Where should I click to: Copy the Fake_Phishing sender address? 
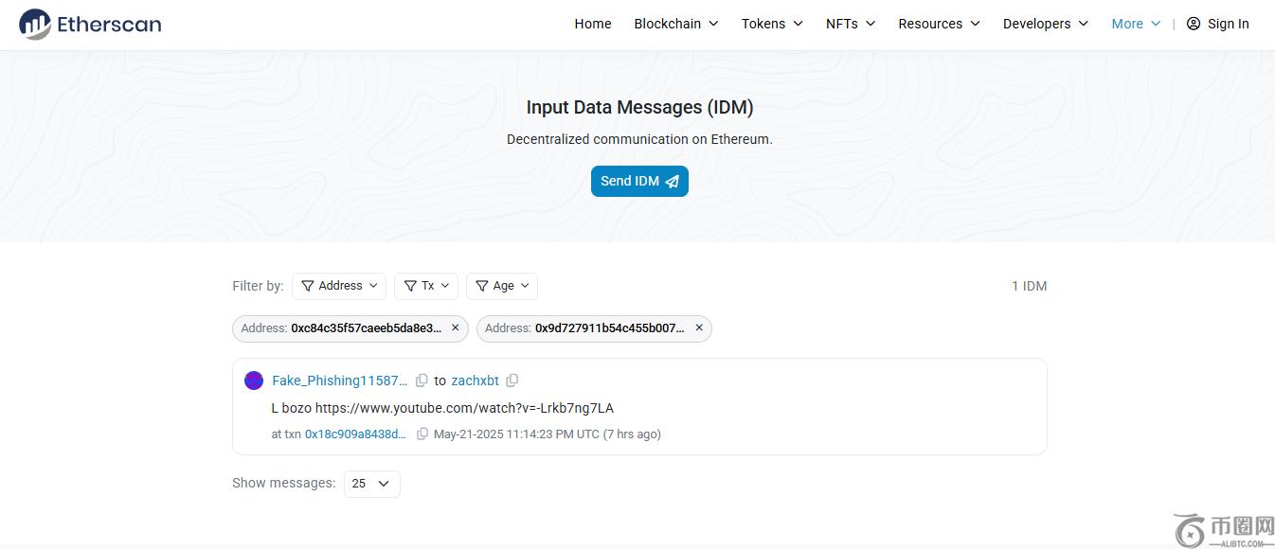pos(422,381)
